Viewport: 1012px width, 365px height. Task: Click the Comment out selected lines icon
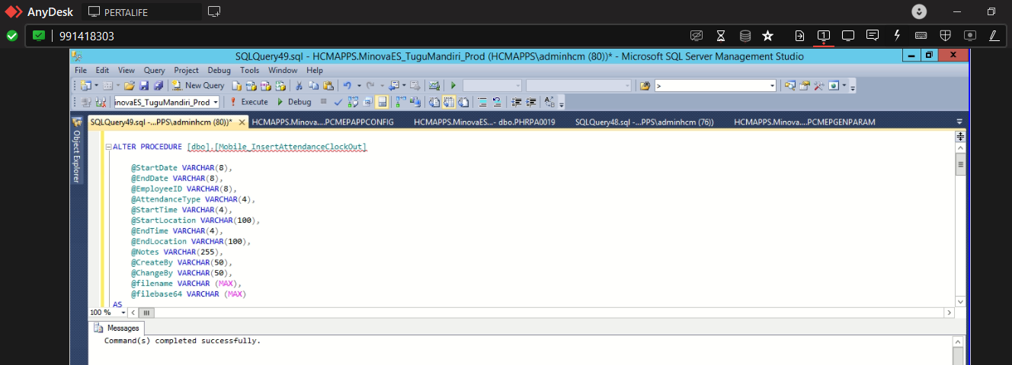(x=482, y=102)
